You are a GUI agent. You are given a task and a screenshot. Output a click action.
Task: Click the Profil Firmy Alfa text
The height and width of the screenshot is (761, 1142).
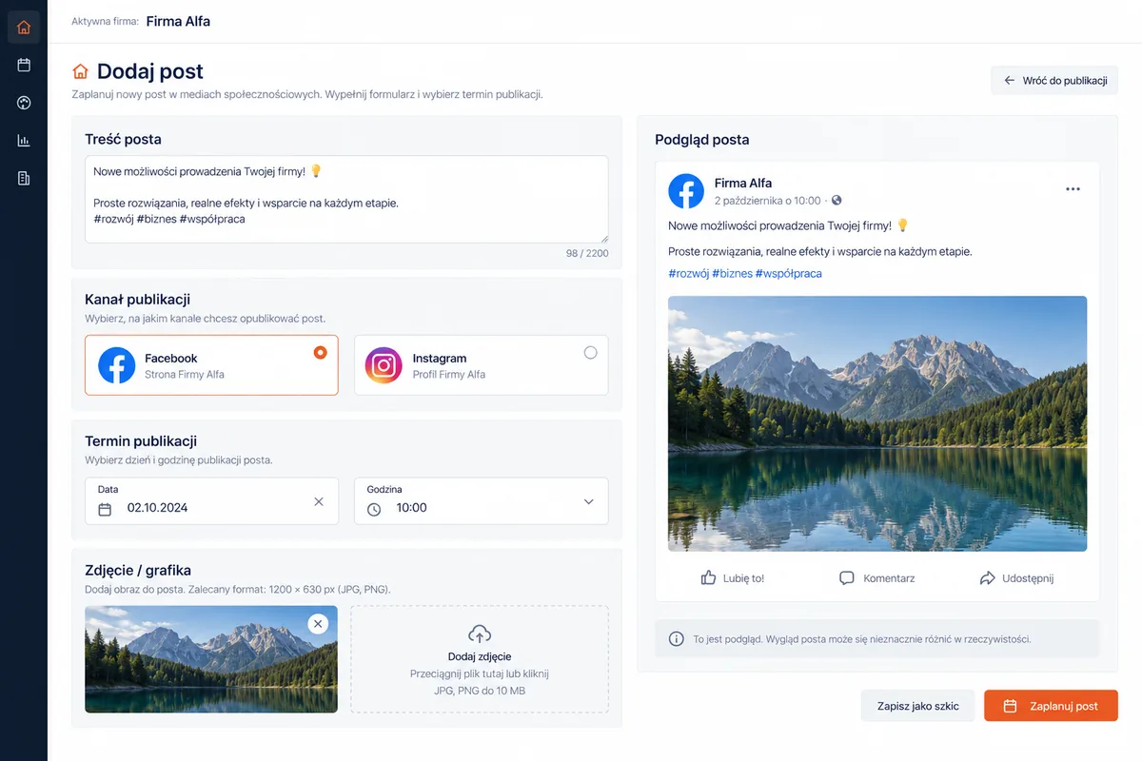point(449,375)
